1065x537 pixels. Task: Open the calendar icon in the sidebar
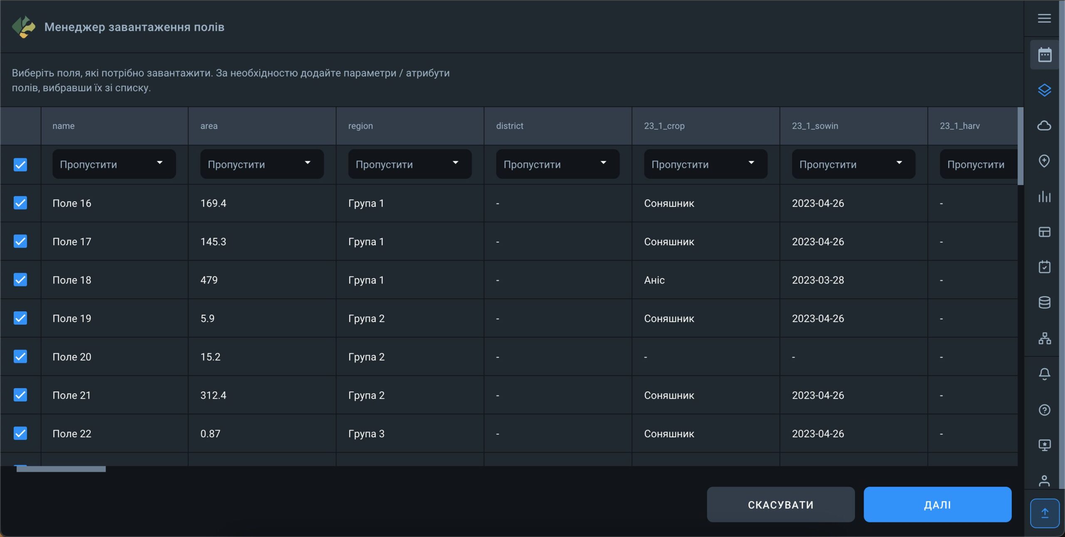coord(1044,55)
